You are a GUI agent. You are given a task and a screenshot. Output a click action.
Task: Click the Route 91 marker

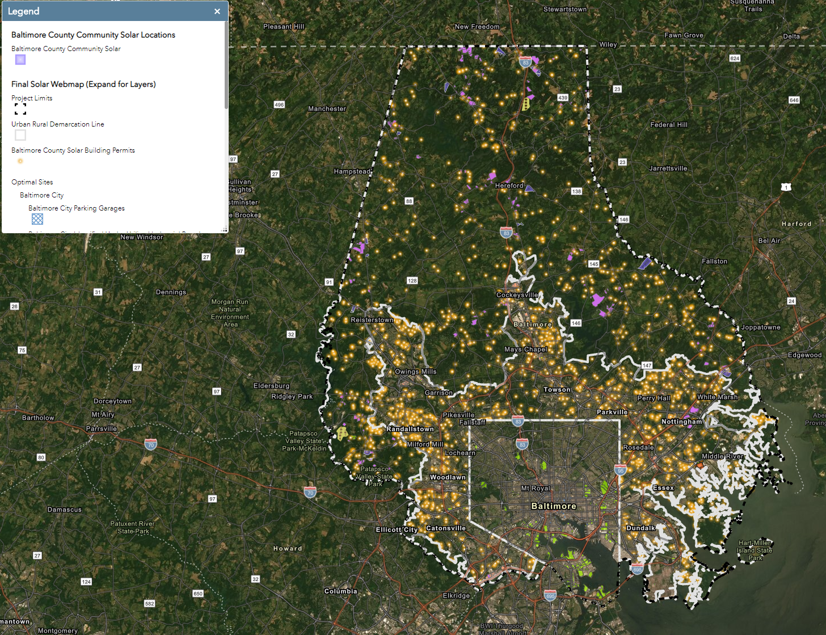point(329,282)
